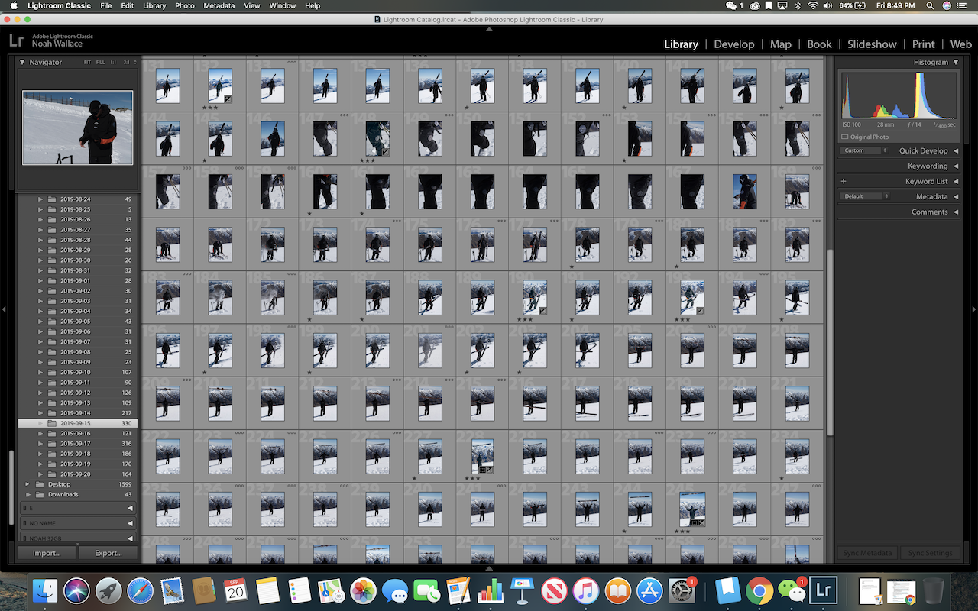Viewport: 978px width, 611px height.
Task: Select photo thumbnail number 228
Action: click(482, 456)
